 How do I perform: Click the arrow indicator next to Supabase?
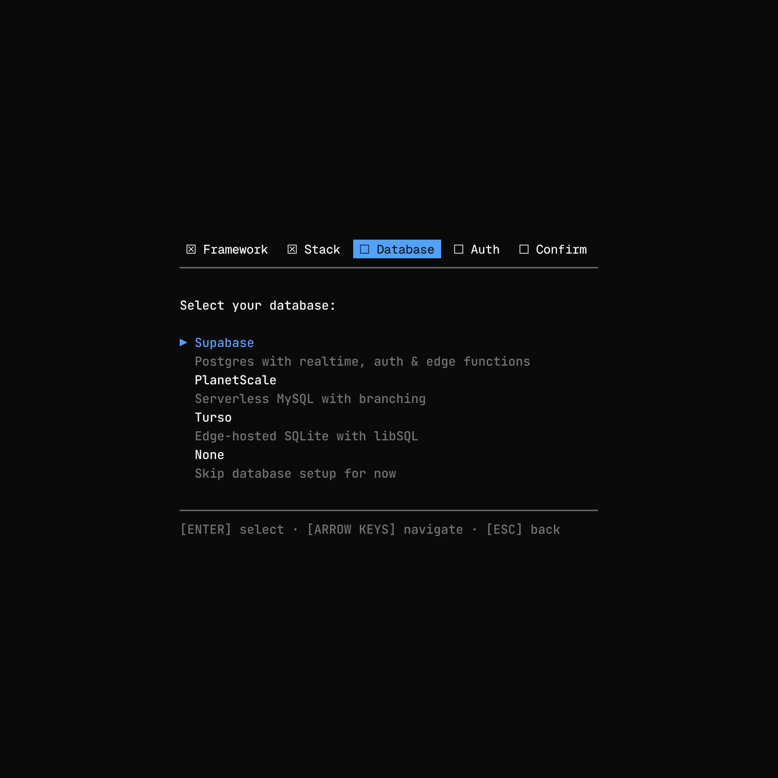coord(184,342)
